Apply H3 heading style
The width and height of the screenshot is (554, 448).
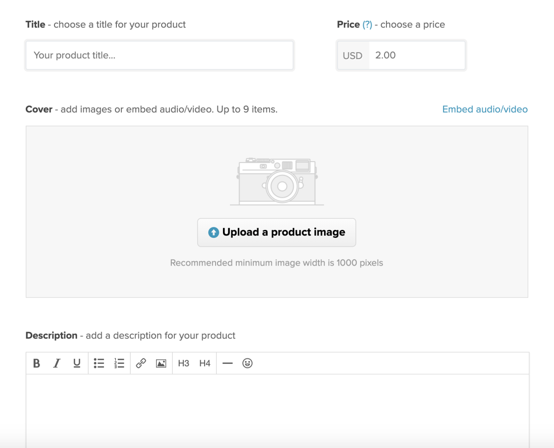(x=184, y=363)
